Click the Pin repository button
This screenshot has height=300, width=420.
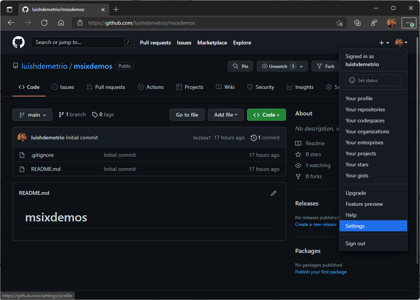[x=240, y=66]
